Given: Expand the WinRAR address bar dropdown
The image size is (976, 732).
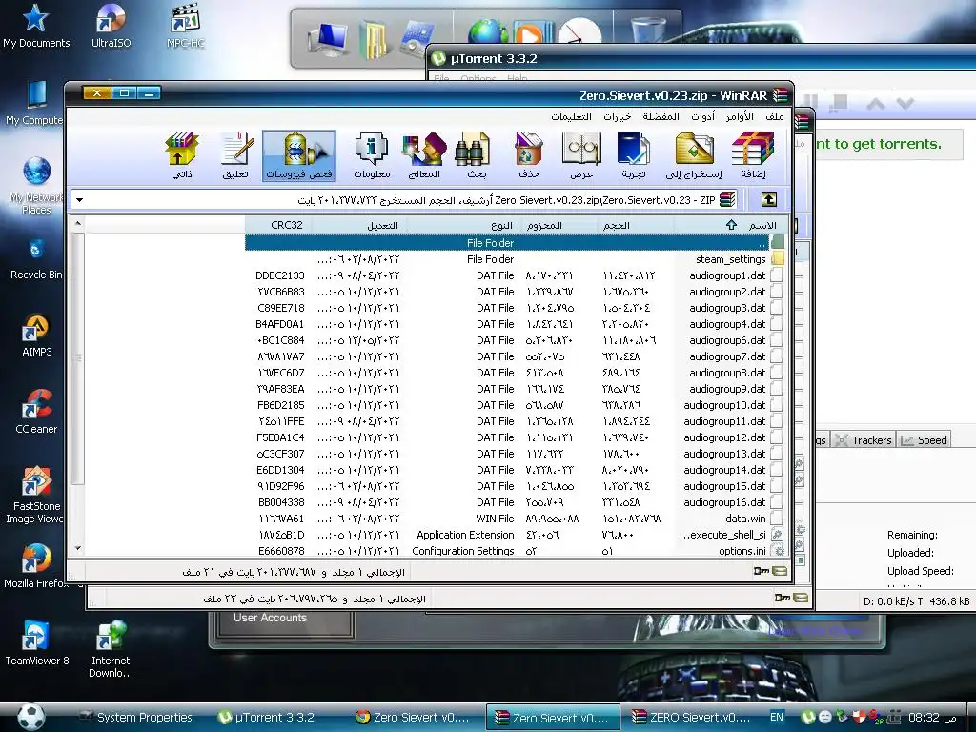Looking at the screenshot, I should tap(80, 200).
